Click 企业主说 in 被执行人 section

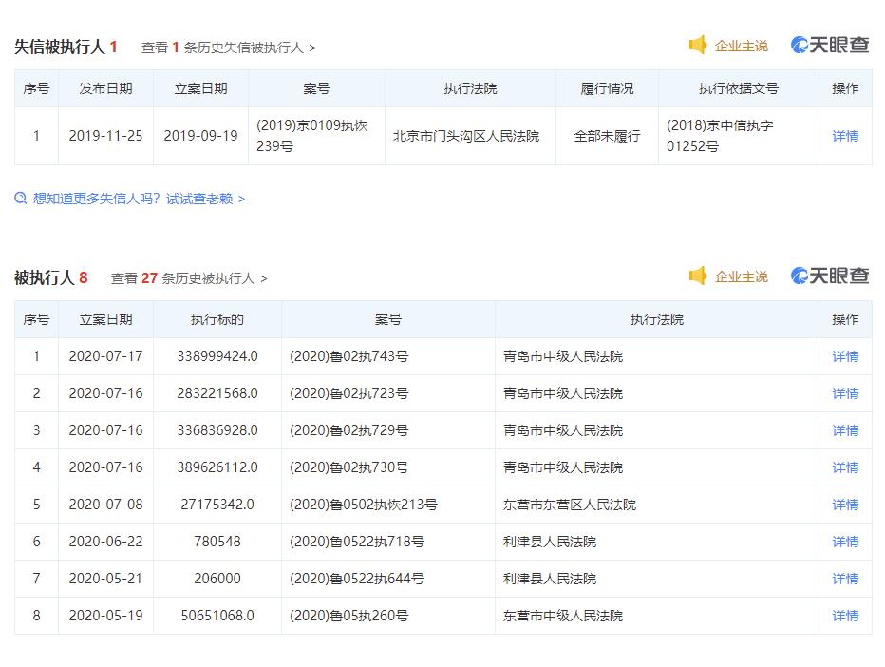[x=741, y=276]
